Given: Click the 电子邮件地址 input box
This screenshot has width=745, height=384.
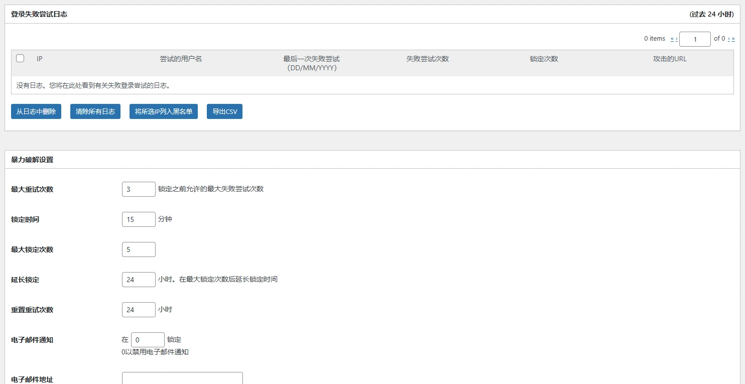Looking at the screenshot, I should click(182, 379).
